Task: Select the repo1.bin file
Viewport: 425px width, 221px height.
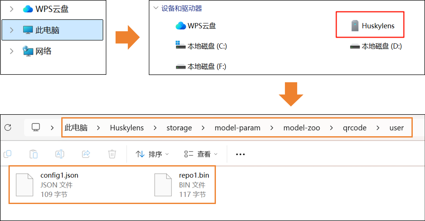Action: 182,185
